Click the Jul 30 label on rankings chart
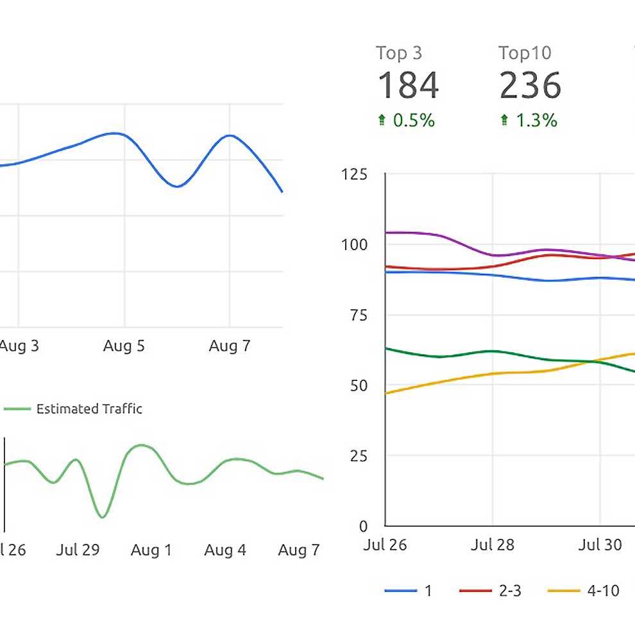The image size is (635, 635). coord(600,545)
